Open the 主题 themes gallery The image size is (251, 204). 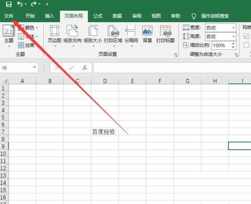tap(9, 36)
